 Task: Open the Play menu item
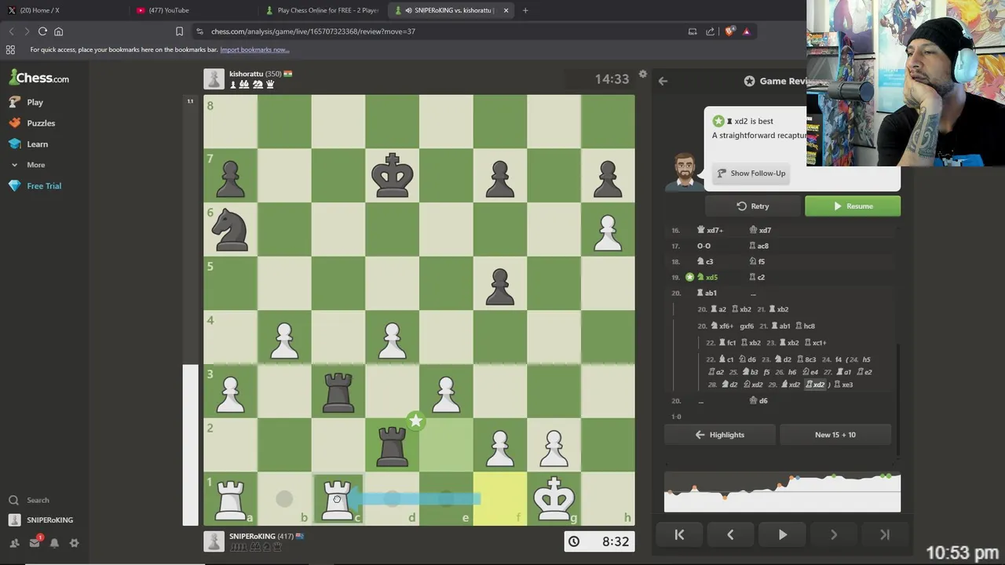click(26, 102)
